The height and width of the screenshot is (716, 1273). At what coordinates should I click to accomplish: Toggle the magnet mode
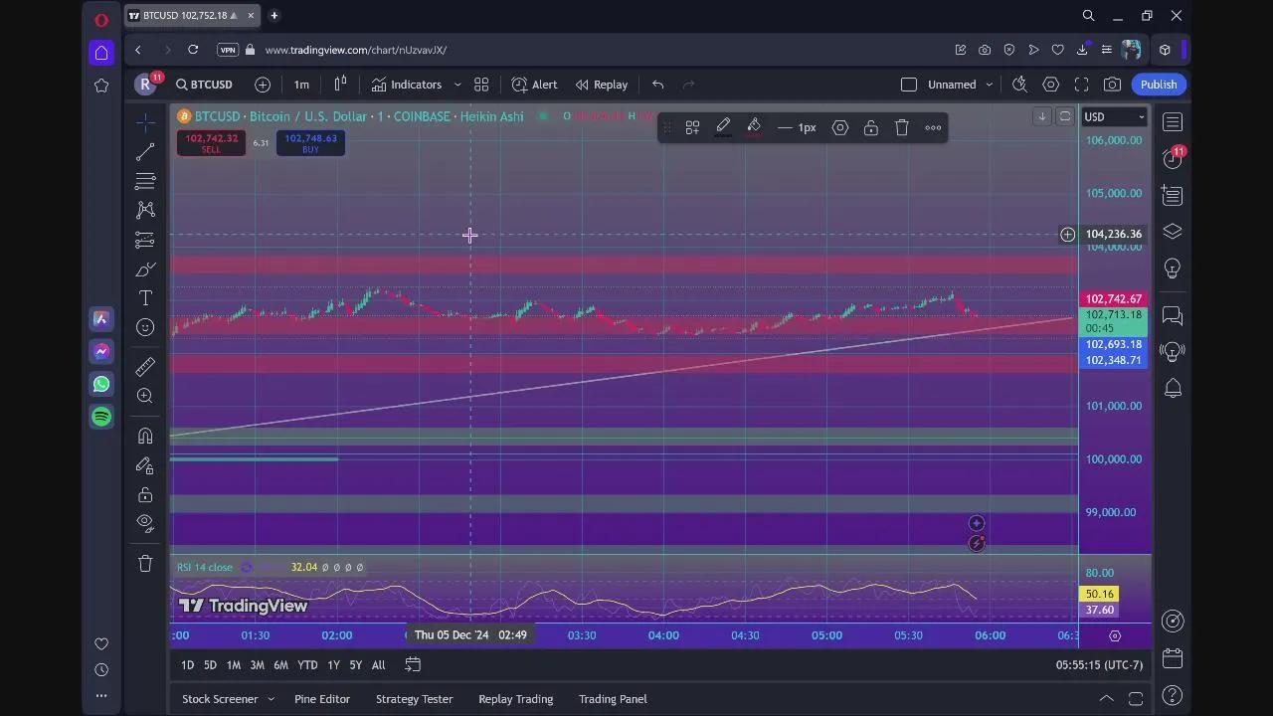pyautogui.click(x=145, y=436)
